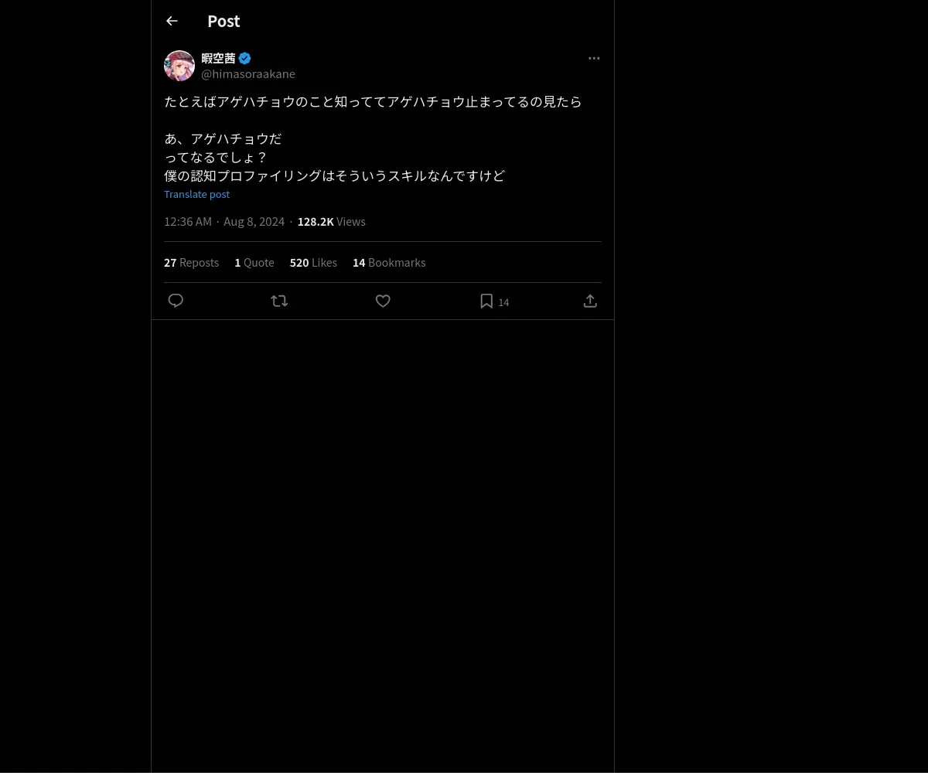Open the 14 Bookmarks count

(389, 262)
